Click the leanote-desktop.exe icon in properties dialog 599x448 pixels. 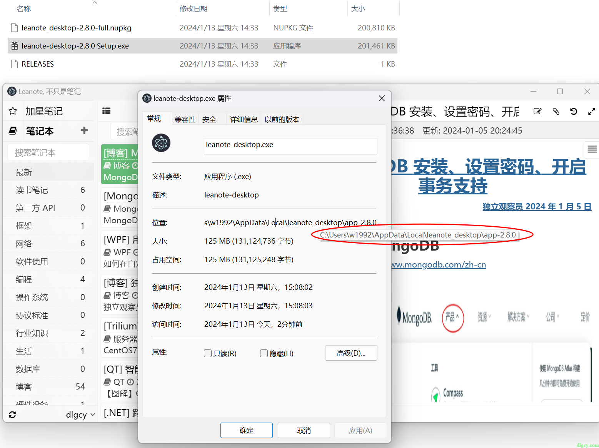point(161,143)
